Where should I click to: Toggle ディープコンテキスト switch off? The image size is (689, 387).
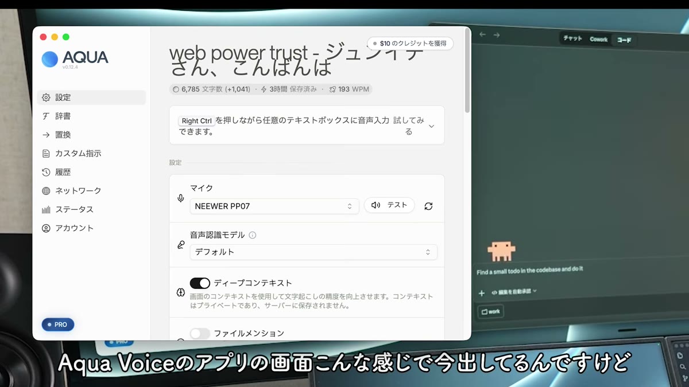point(200,283)
